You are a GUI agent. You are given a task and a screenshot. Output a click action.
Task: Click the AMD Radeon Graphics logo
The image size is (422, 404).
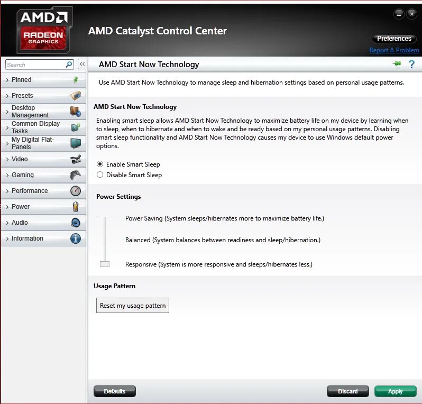pos(44,30)
